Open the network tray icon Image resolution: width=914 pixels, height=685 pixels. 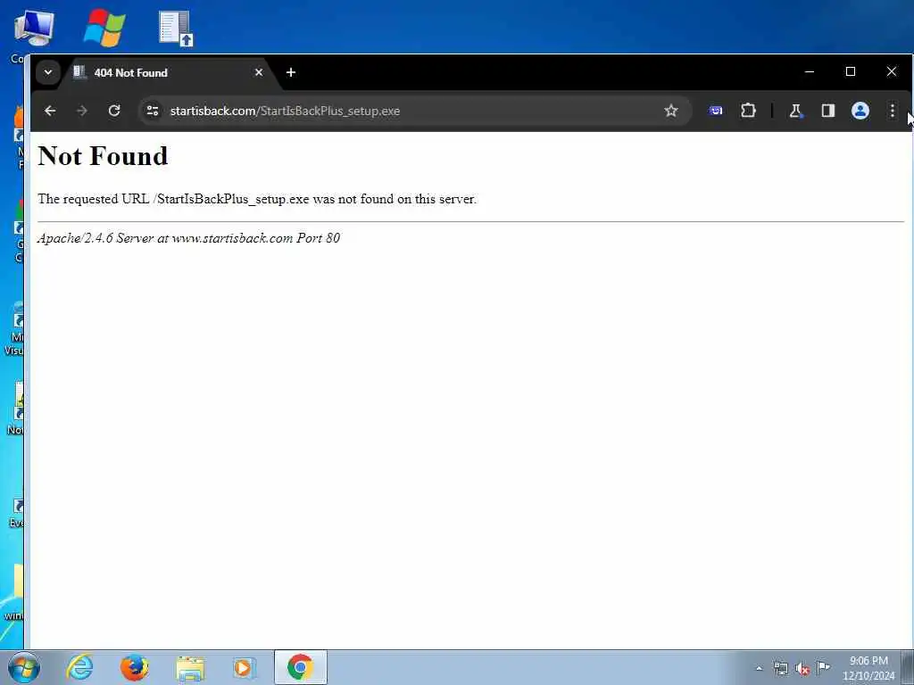780,668
